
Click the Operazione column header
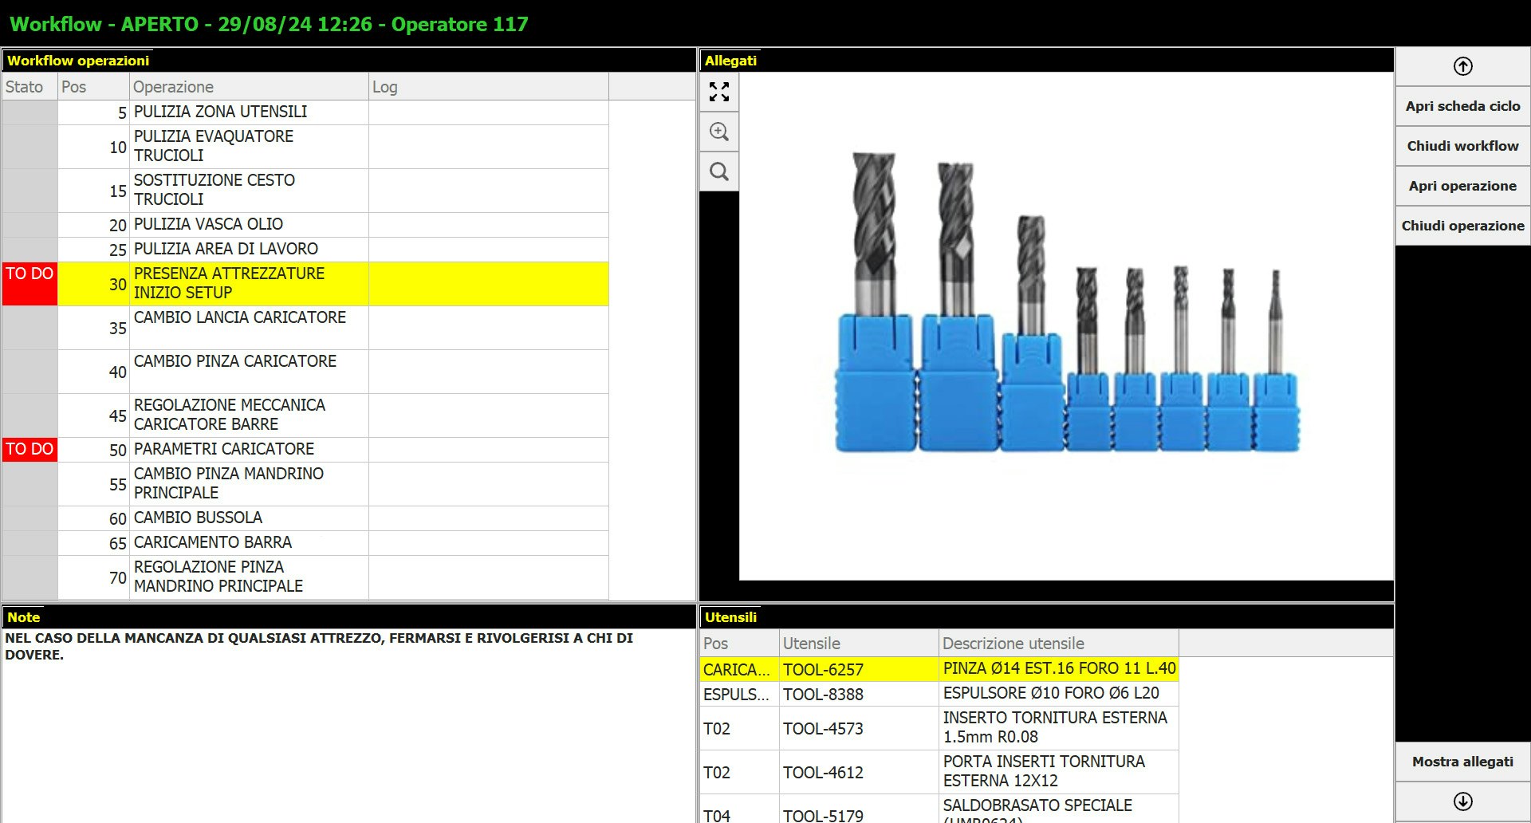click(249, 87)
